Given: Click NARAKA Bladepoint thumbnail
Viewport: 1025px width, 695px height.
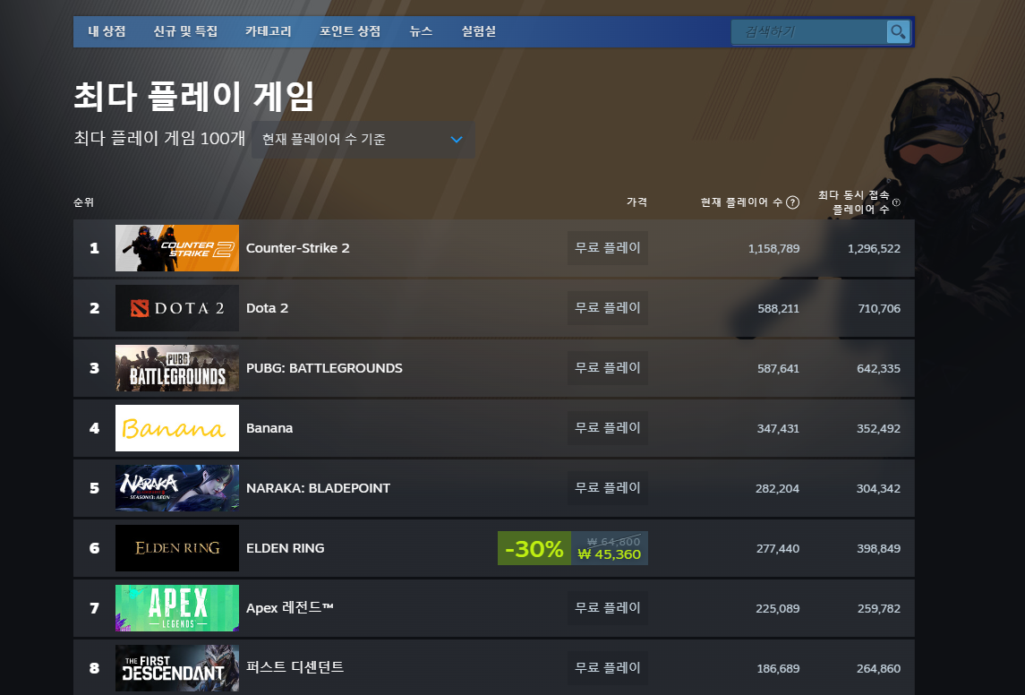Looking at the screenshot, I should point(177,488).
